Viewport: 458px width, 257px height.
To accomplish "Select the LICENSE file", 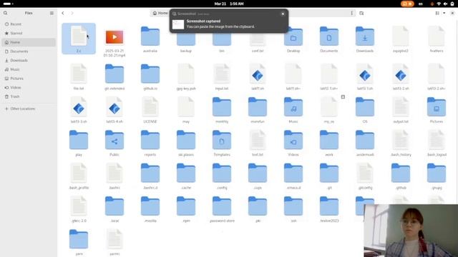I will pyautogui.click(x=150, y=107).
